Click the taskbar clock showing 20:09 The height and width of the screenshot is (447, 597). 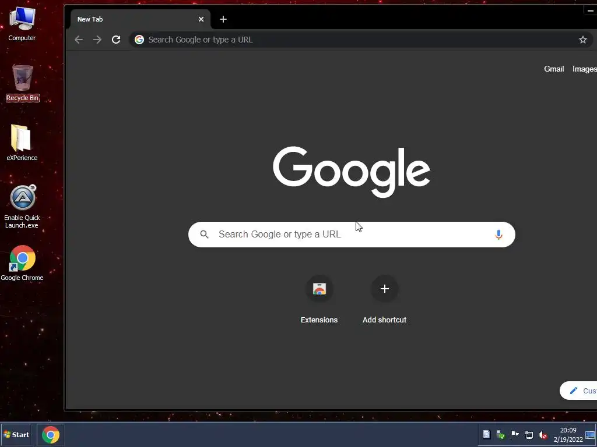tap(568, 434)
